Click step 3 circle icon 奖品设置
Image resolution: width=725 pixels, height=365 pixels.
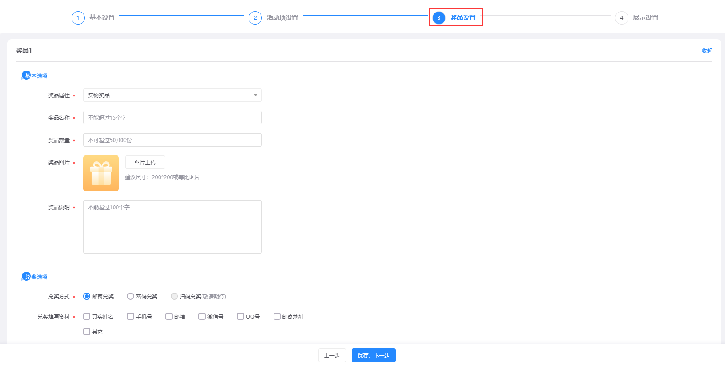point(439,18)
